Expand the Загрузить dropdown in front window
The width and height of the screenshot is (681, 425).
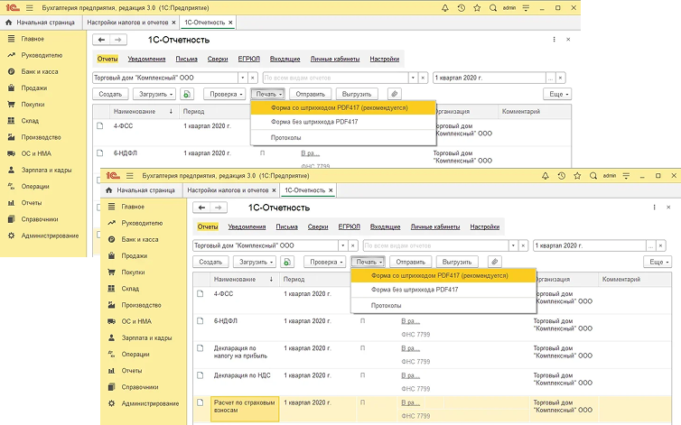pos(254,262)
